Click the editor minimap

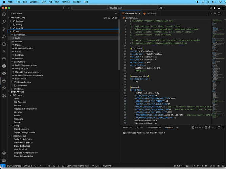(218, 69)
